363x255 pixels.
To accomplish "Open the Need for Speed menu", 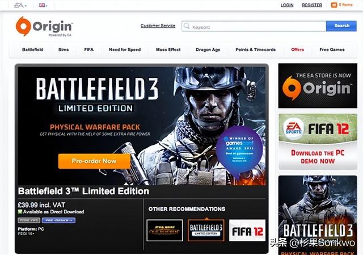I will coord(125,49).
